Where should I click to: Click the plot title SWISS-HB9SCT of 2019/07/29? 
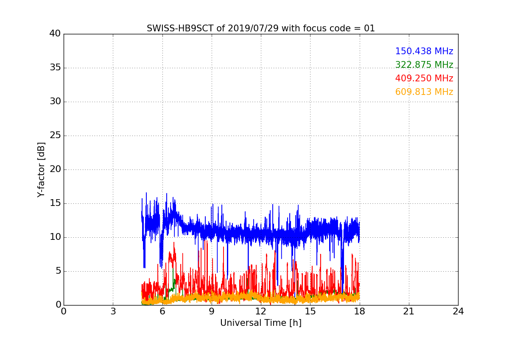click(261, 28)
